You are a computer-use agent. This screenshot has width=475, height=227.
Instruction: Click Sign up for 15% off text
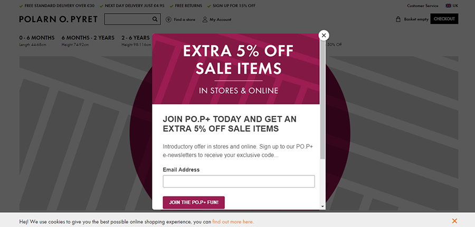click(x=234, y=6)
